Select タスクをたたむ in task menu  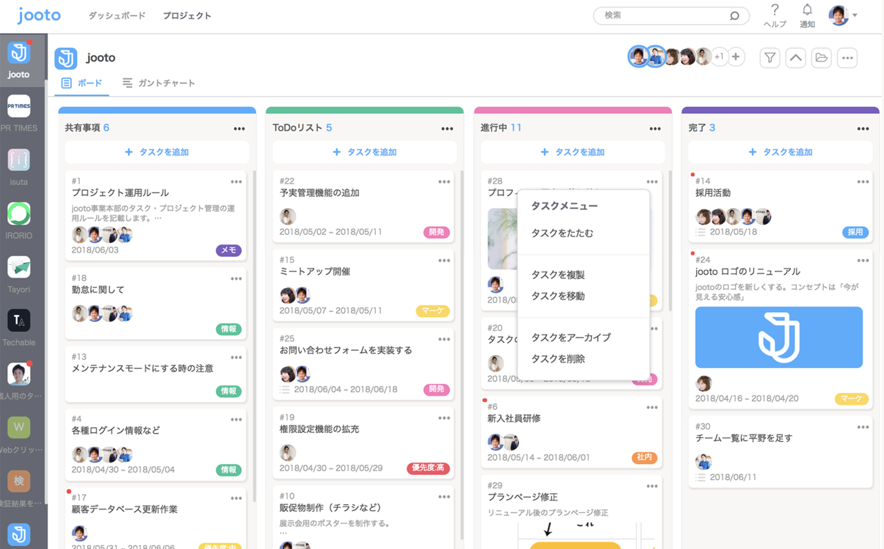pos(562,233)
